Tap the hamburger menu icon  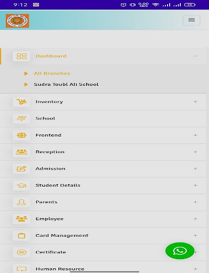pyautogui.click(x=191, y=20)
